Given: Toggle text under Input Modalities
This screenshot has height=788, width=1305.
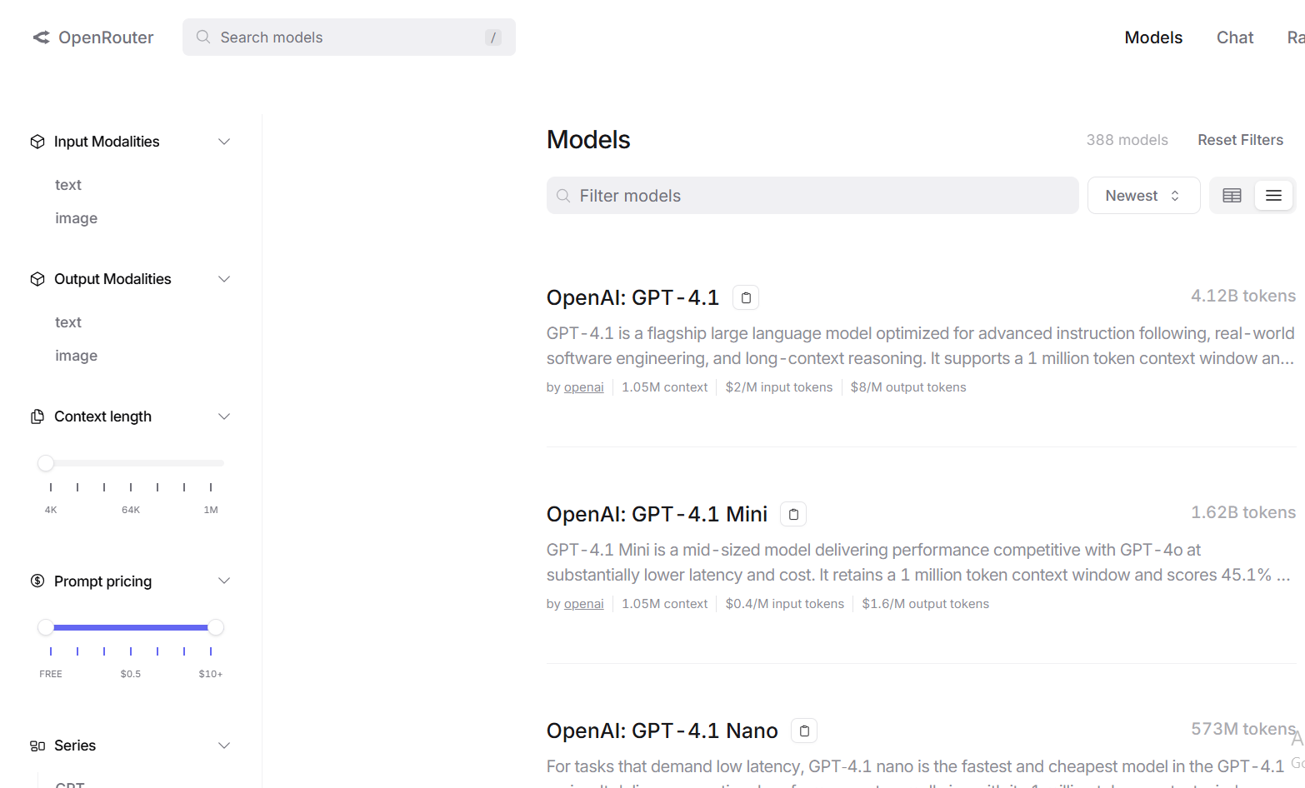Looking at the screenshot, I should coord(68,185).
